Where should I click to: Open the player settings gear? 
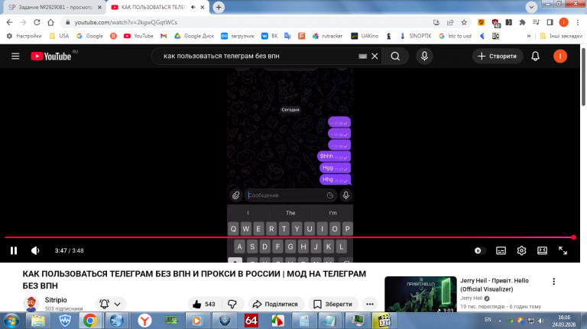pyautogui.click(x=521, y=250)
